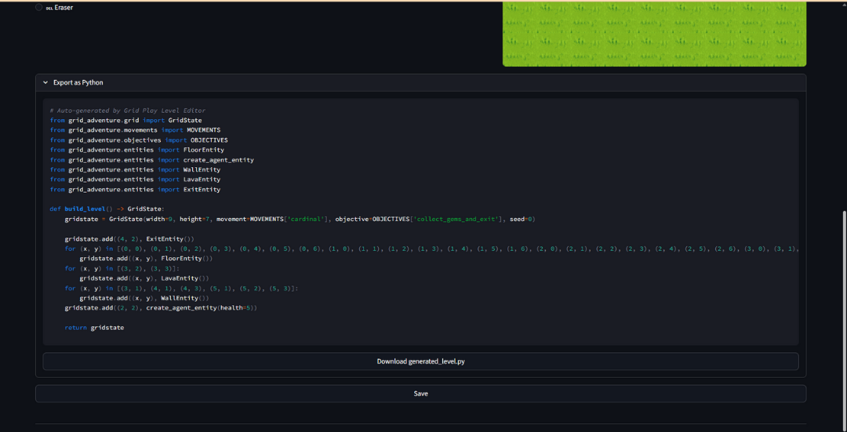The height and width of the screenshot is (432, 847).
Task: Click the 'import LavaEntity' line
Action: pos(135,180)
